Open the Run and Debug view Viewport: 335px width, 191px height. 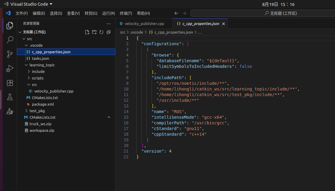click(10, 68)
